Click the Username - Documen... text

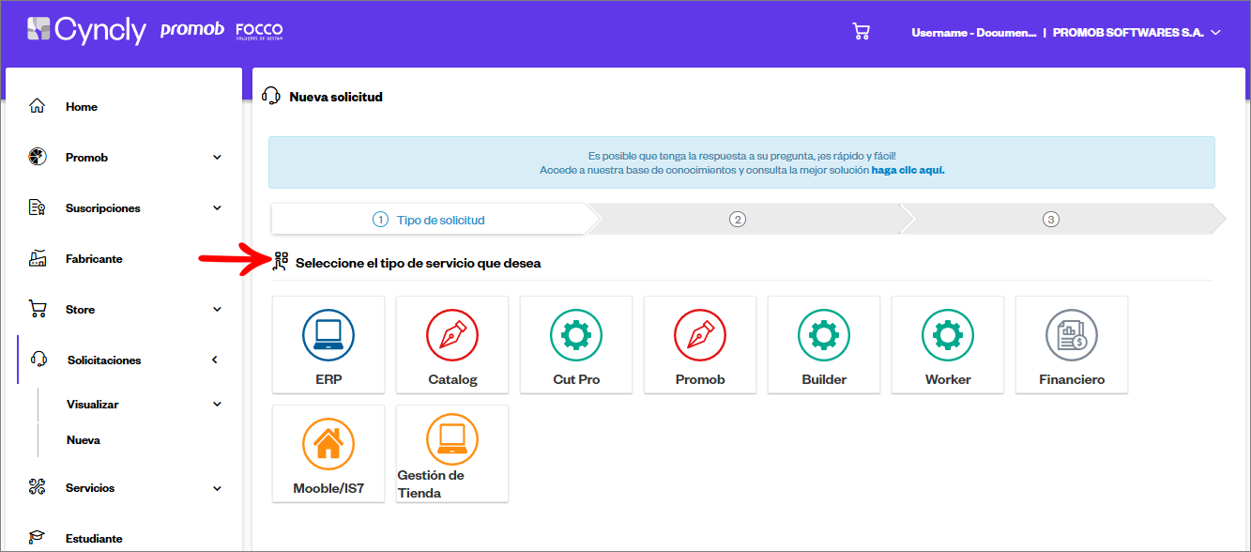point(974,32)
